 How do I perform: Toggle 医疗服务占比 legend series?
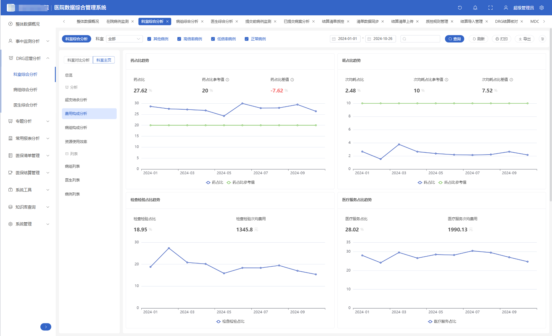[x=442, y=321]
